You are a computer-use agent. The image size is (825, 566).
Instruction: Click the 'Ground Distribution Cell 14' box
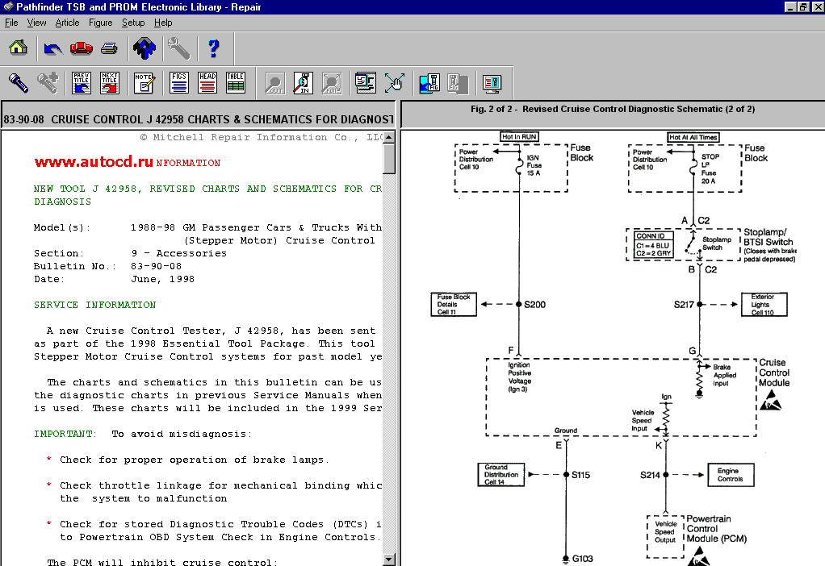[x=500, y=475]
